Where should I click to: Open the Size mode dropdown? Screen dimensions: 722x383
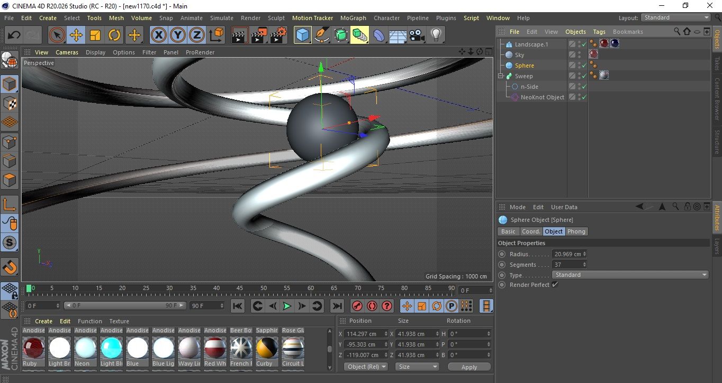click(x=418, y=367)
